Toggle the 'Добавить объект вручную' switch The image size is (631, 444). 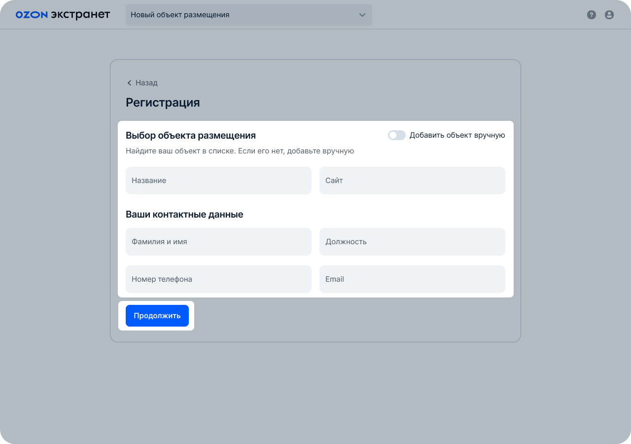coord(396,135)
